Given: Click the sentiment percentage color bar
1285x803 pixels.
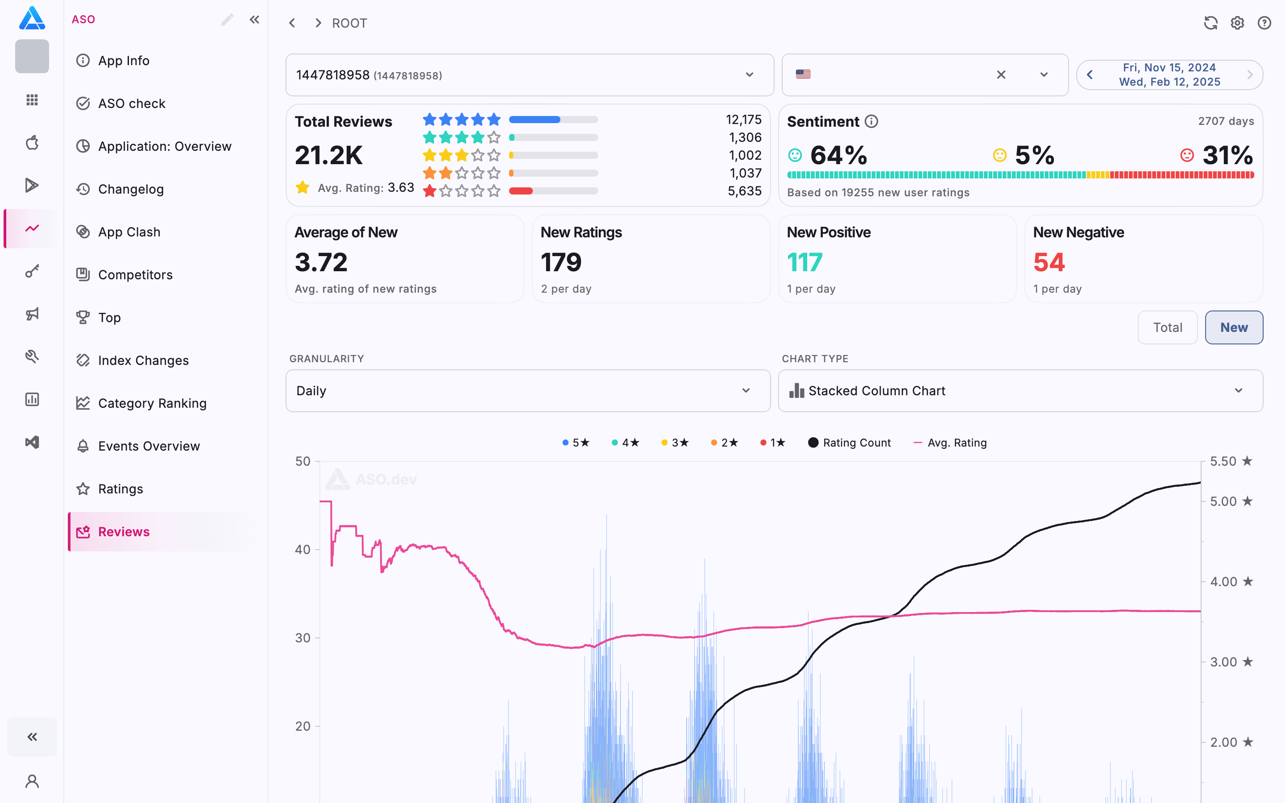Looking at the screenshot, I should coord(1020,175).
